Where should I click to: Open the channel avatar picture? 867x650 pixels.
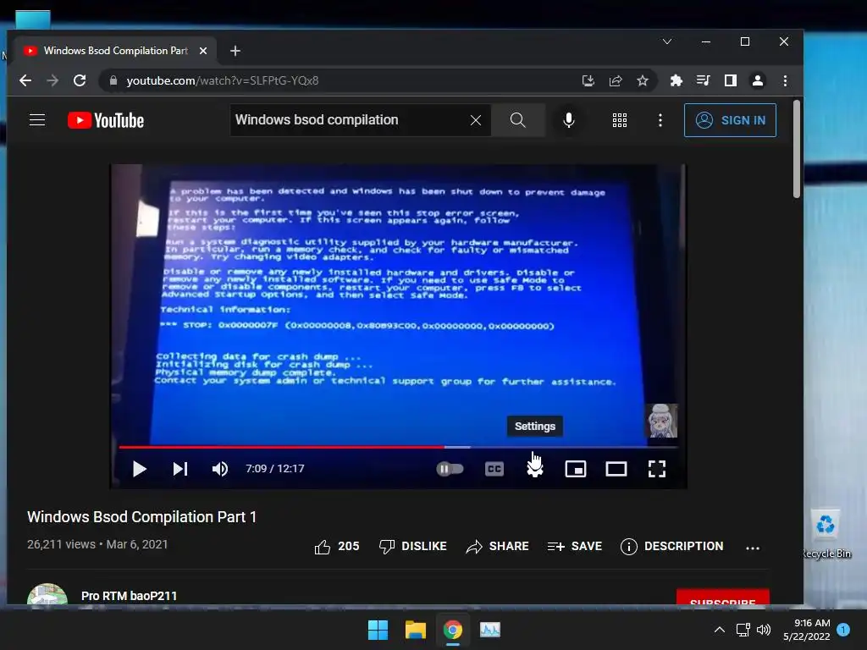pyautogui.click(x=47, y=595)
